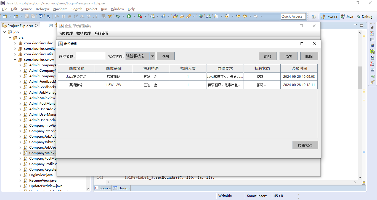Click the editor vertical scrollbar thumb
377x200 pixels.
pos(360,78)
